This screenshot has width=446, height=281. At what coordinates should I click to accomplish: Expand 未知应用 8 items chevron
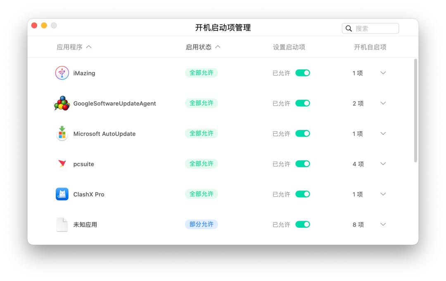[x=383, y=224]
